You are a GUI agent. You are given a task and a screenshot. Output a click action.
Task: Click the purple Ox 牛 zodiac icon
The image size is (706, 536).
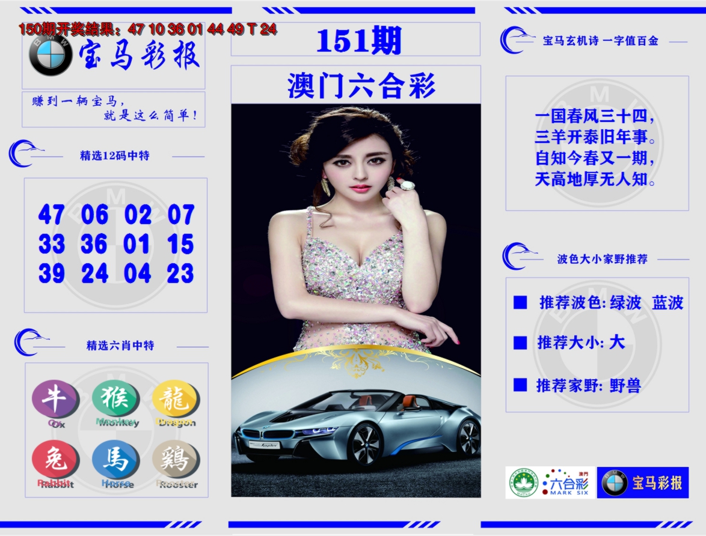[55, 399]
